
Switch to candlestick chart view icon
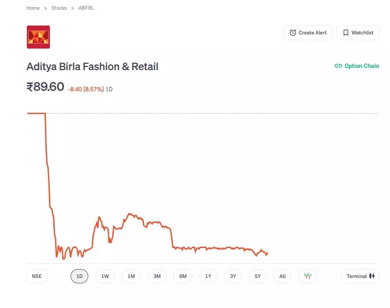click(308, 276)
